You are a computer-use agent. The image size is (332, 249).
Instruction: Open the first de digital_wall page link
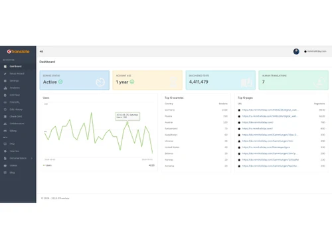pyautogui.click(x=270, y=110)
